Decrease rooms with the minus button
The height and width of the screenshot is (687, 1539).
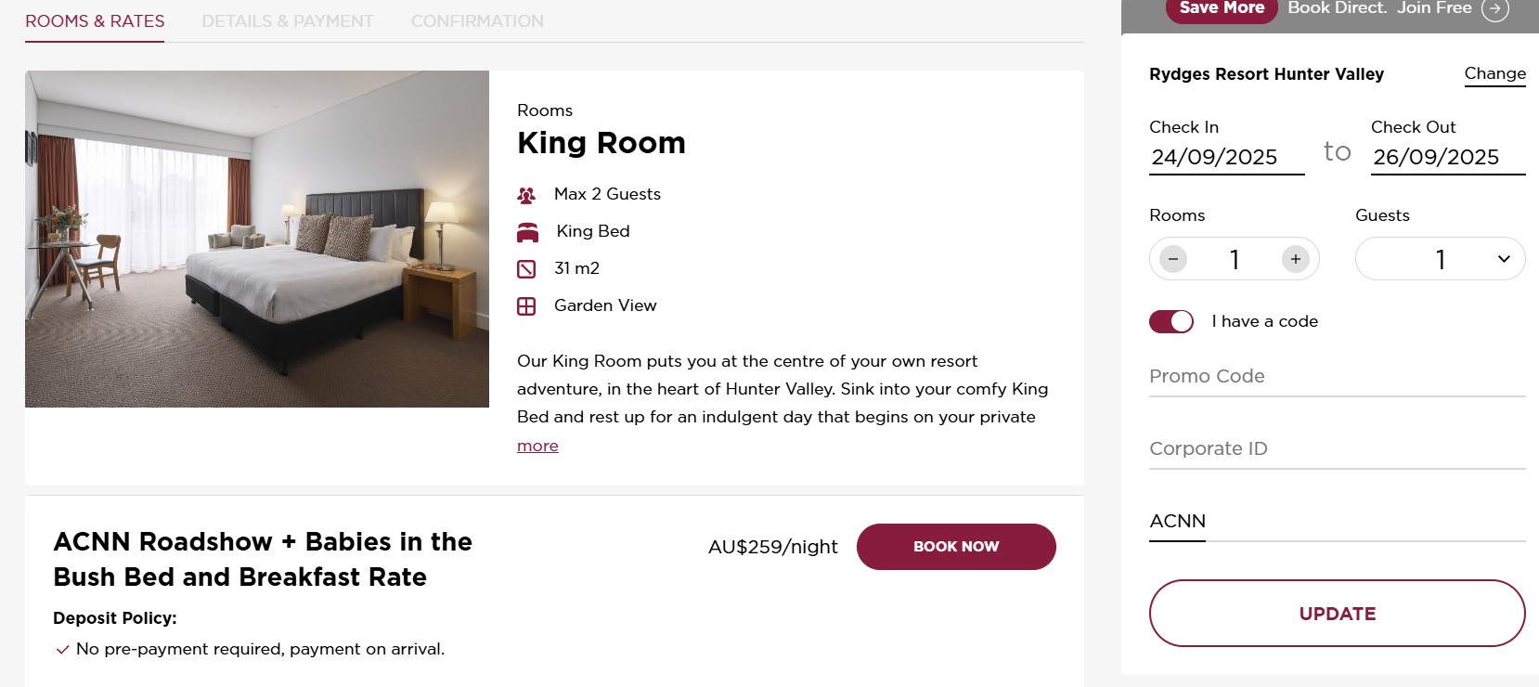1173,259
